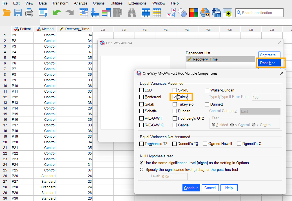This screenshot has width=292, height=201.
Task: Check the Games-Howell test option
Action: point(205,144)
